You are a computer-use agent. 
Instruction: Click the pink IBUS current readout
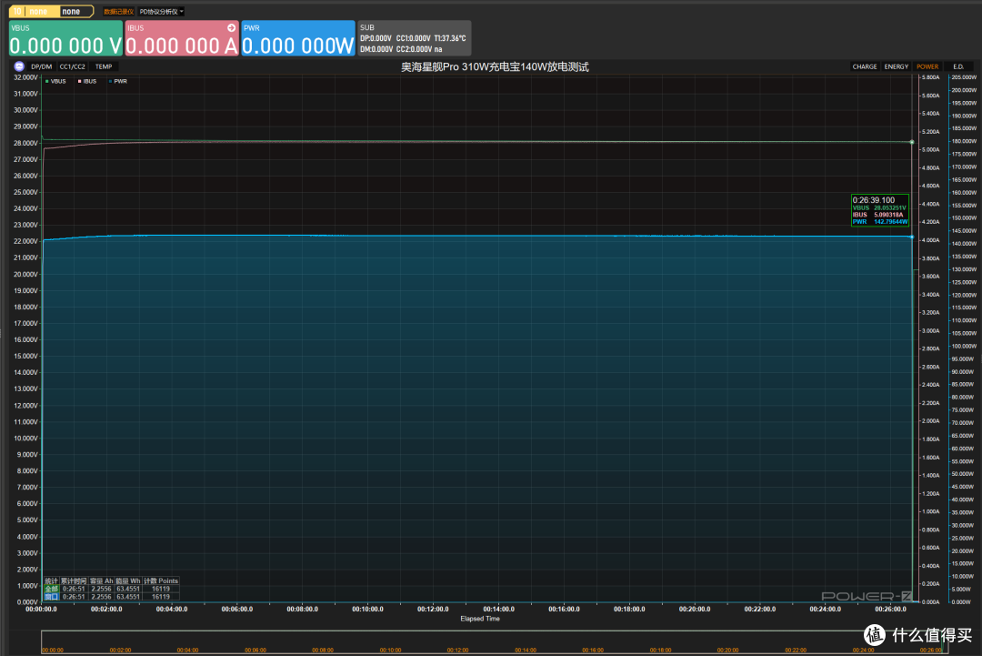pos(182,39)
